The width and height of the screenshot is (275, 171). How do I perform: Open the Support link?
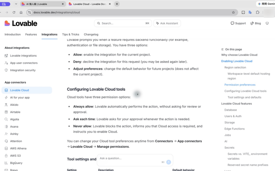point(238,24)
